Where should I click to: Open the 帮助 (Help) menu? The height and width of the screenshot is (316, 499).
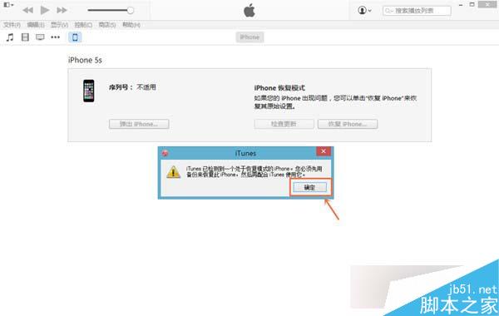pos(131,25)
